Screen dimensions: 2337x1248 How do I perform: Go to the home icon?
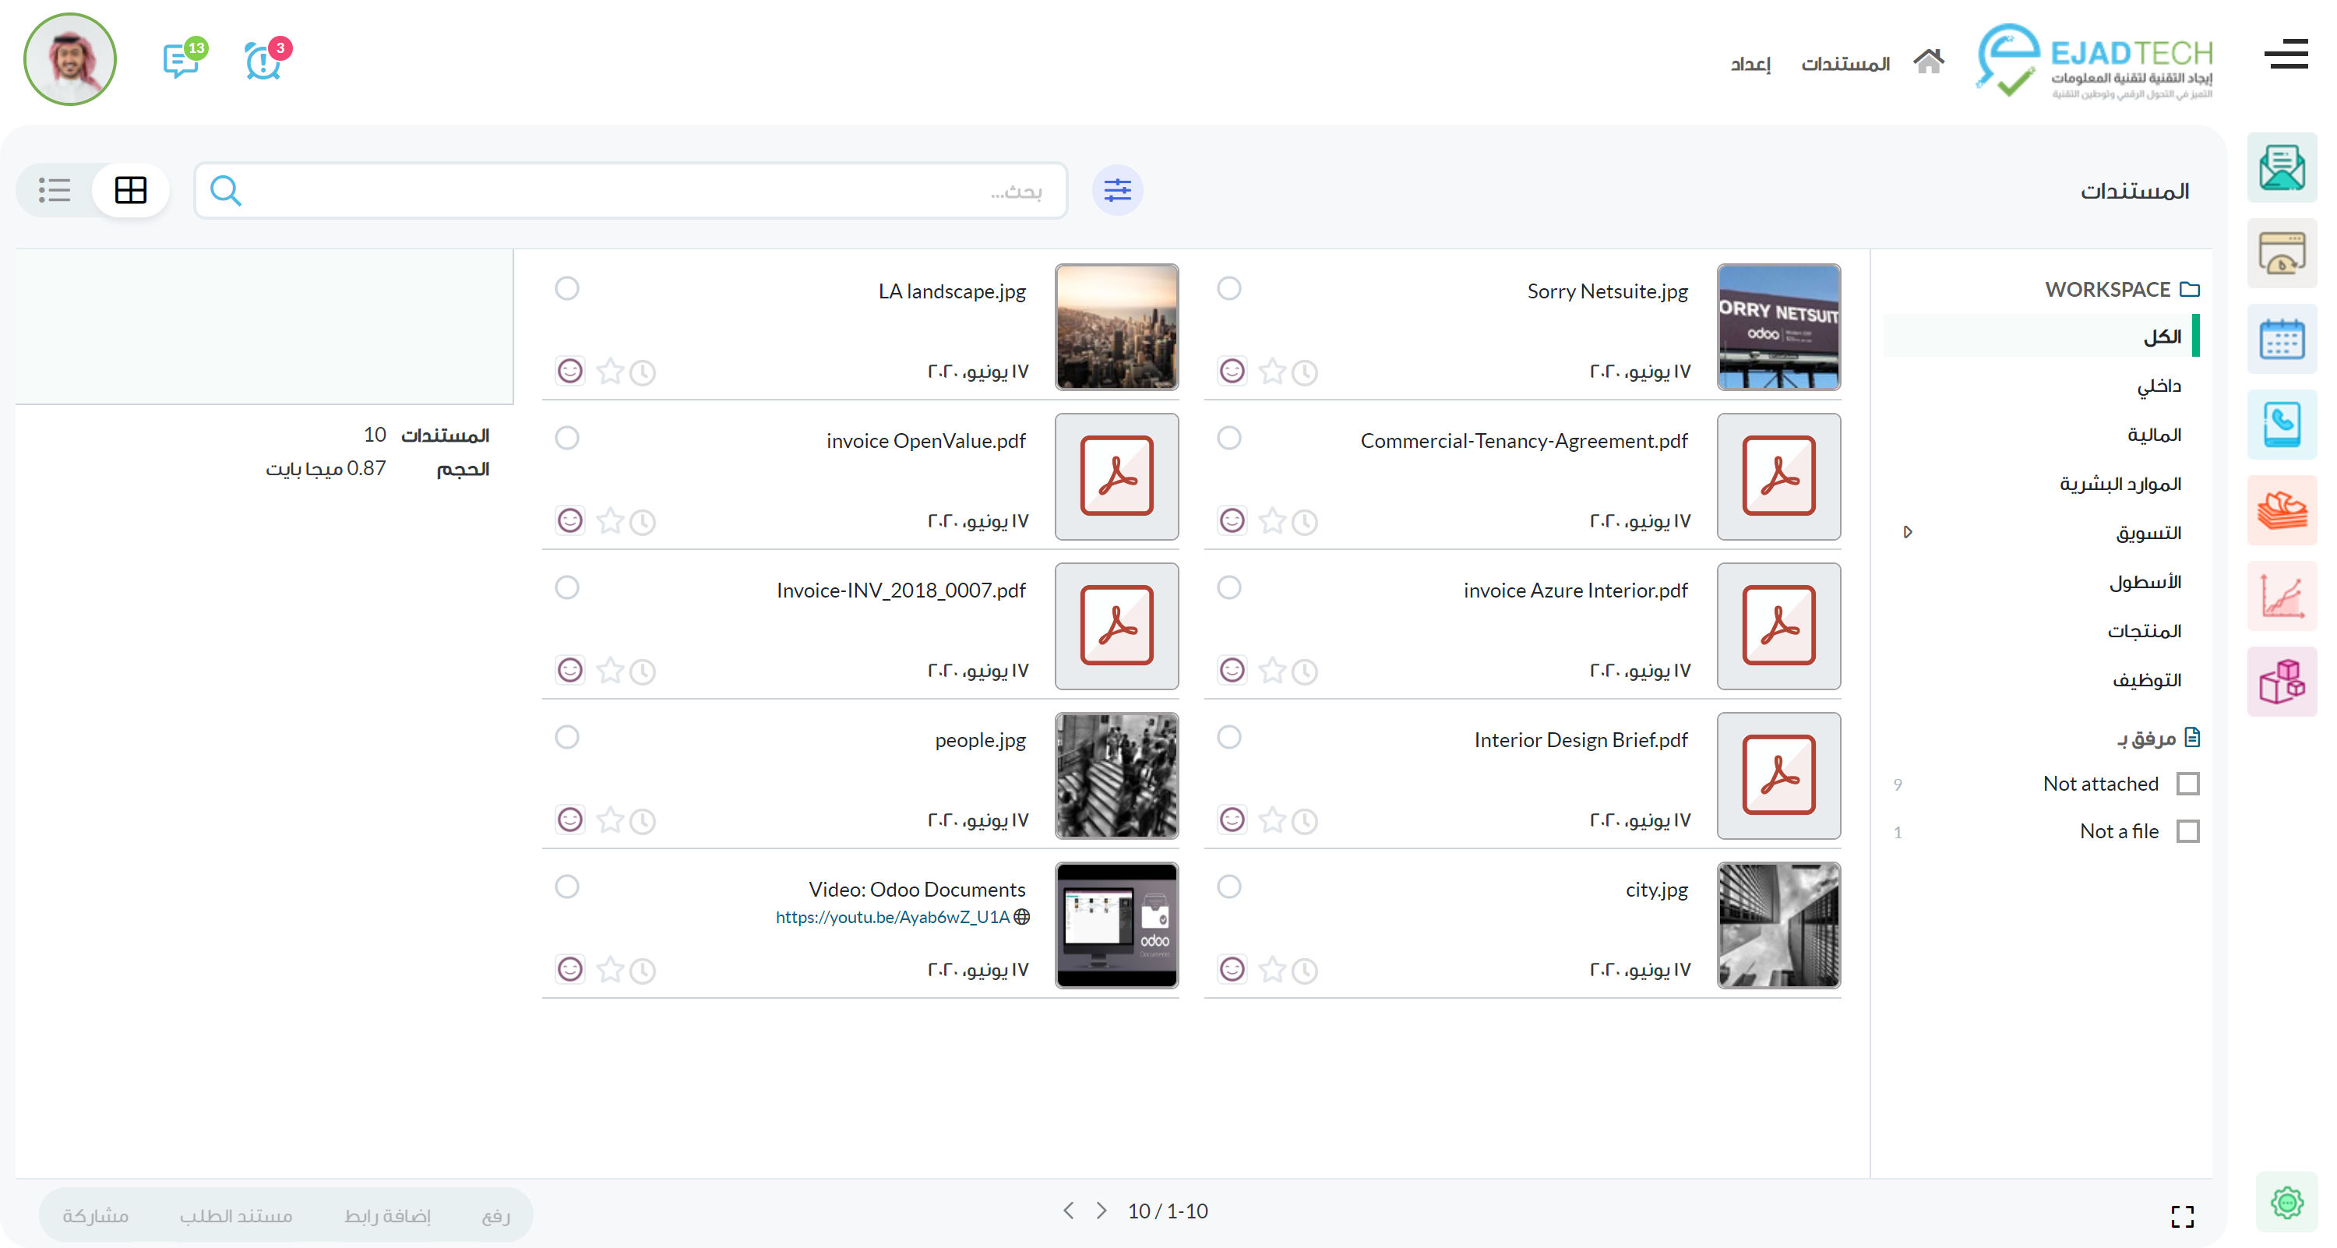[1928, 62]
